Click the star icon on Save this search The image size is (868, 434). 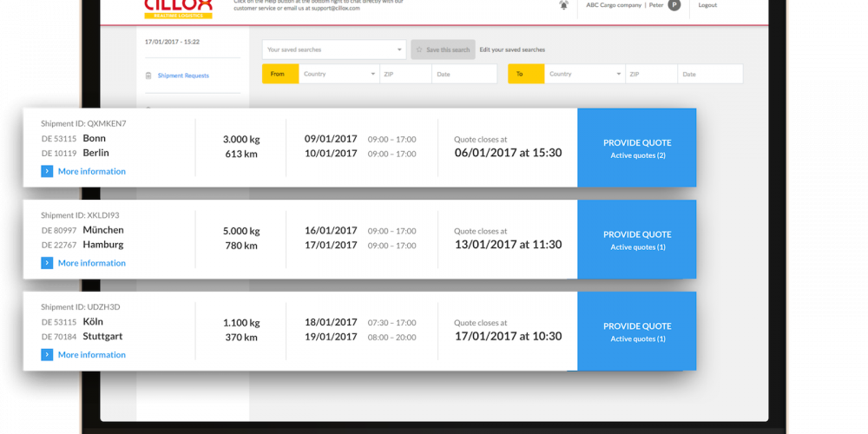coord(419,50)
